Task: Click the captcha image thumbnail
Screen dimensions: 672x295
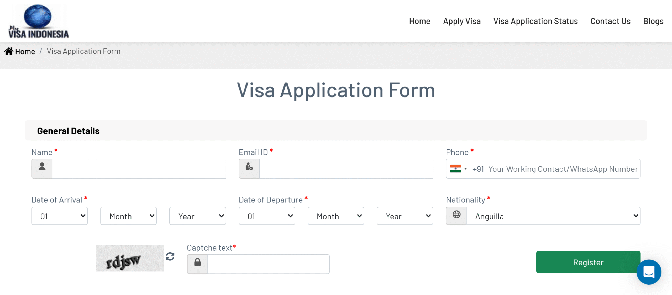Action: (x=130, y=258)
